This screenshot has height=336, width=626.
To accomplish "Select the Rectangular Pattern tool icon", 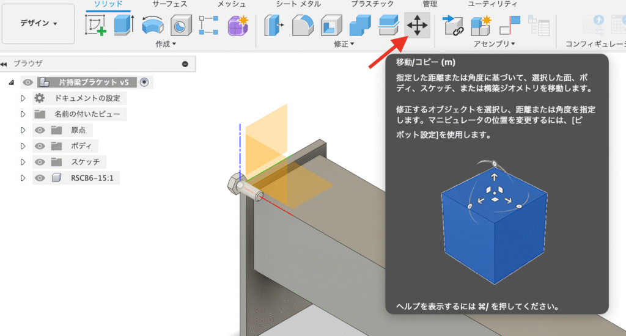I will coord(209,25).
